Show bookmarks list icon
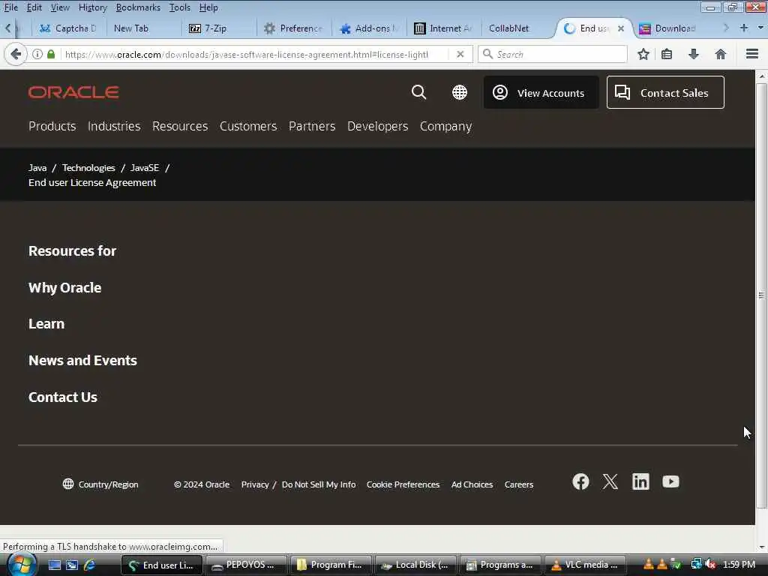 pos(667,54)
